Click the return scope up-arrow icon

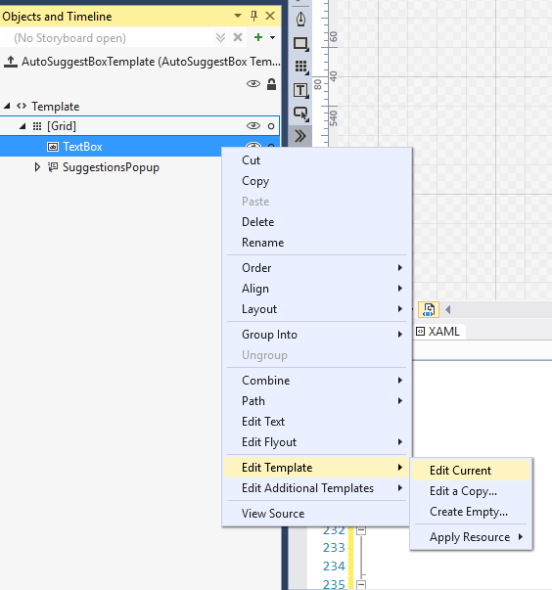pos(11,62)
